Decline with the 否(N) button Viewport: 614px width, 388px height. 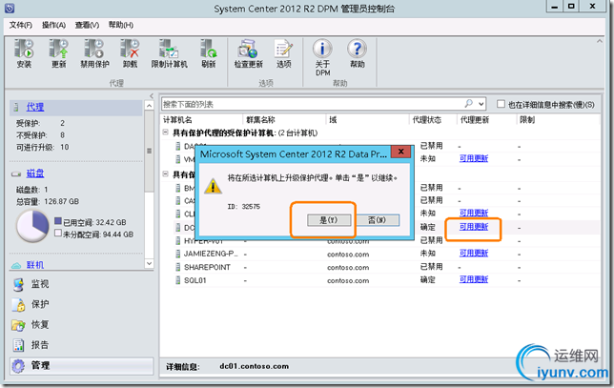pyautogui.click(x=378, y=220)
